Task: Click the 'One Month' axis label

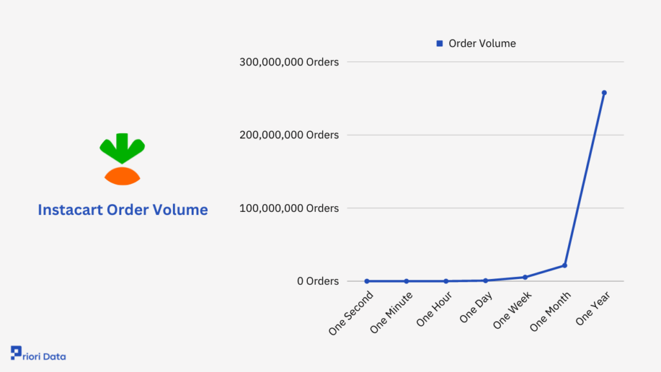Action: pos(551,312)
